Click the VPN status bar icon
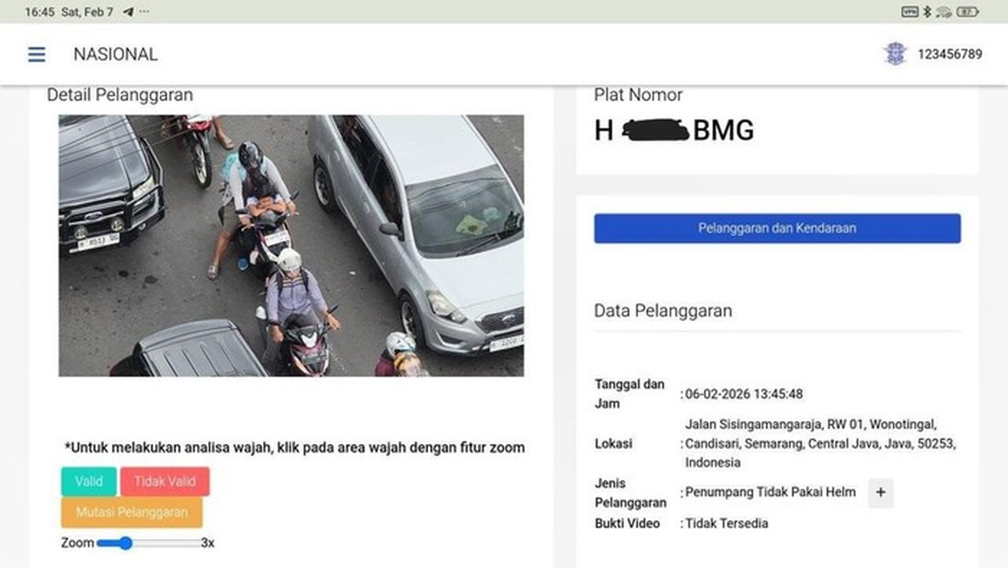Image resolution: width=1008 pixels, height=568 pixels. point(910,12)
